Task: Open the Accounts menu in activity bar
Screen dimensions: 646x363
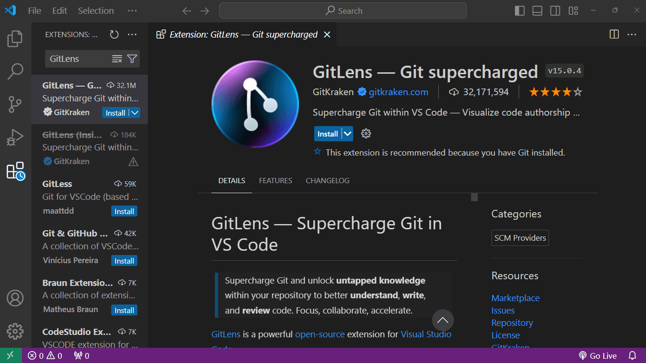Action: point(15,298)
